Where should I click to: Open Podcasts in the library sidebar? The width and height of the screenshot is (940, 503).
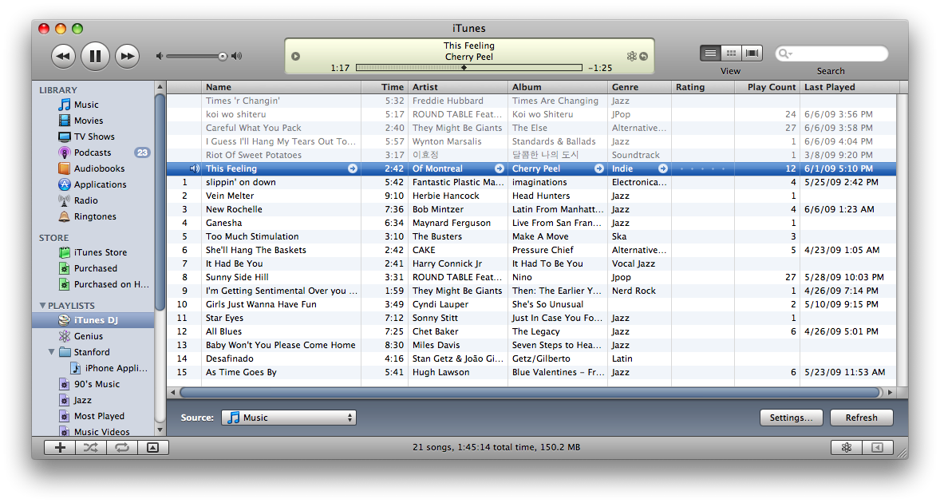click(x=93, y=152)
